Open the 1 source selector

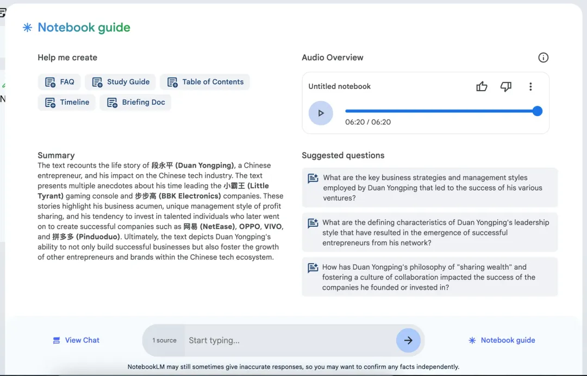coord(164,341)
